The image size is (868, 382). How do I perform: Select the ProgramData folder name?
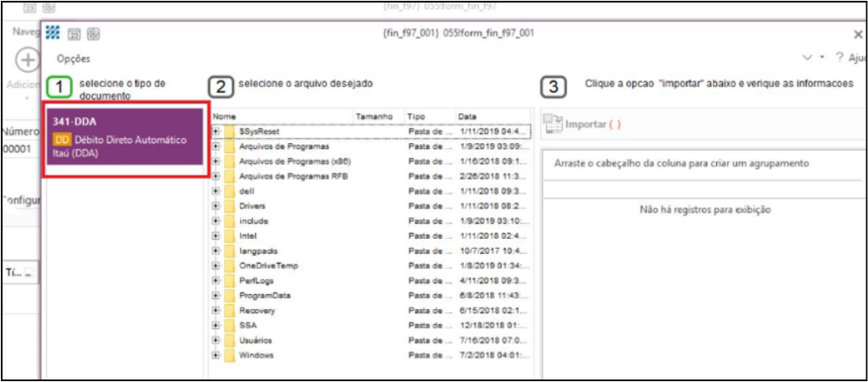(265, 295)
